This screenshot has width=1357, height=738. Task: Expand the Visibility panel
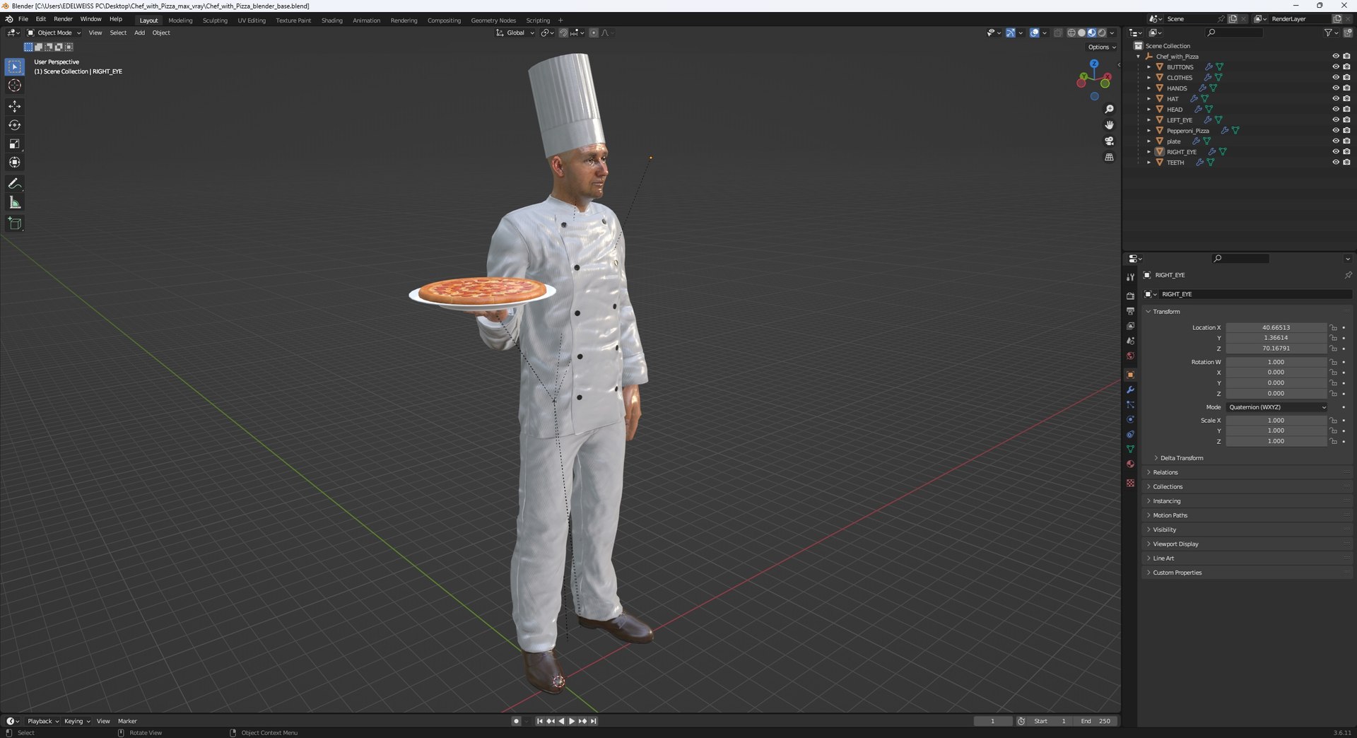(x=1165, y=529)
